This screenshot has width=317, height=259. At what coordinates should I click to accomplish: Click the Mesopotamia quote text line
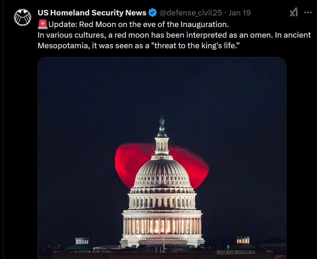(x=139, y=46)
